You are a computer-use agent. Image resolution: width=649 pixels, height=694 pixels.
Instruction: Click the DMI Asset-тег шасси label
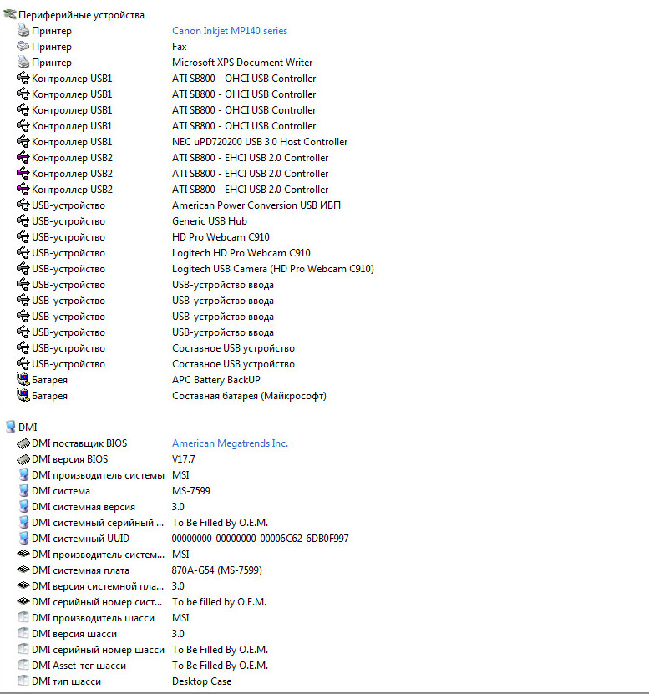click(79, 666)
